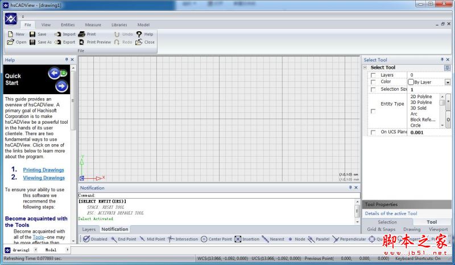The image size is (455, 265).
Task: Open the Printing Drawings link
Action: (44, 170)
